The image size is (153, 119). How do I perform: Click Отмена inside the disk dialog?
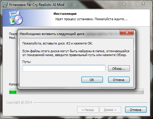point(119,80)
